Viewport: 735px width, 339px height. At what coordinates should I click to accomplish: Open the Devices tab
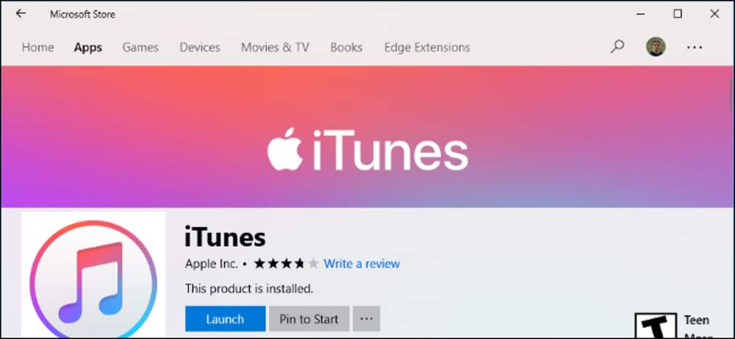tap(200, 47)
